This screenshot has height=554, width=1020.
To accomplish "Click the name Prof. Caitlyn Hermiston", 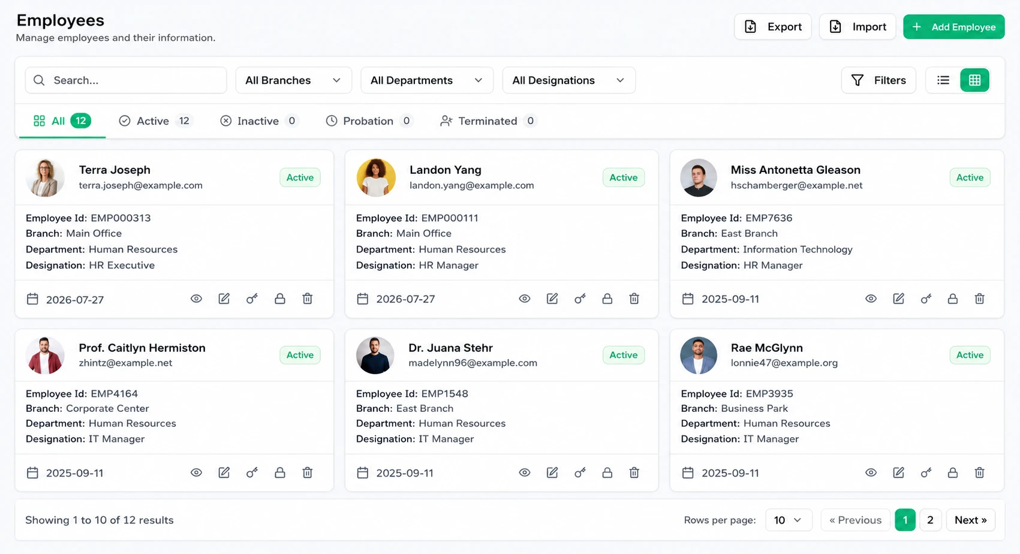I will point(142,348).
